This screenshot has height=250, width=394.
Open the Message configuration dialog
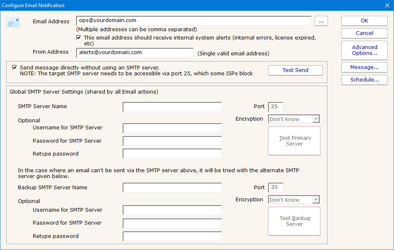364,67
